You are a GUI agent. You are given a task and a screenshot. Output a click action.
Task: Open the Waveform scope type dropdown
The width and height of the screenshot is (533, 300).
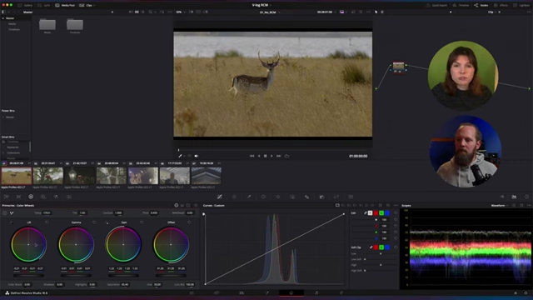point(500,206)
